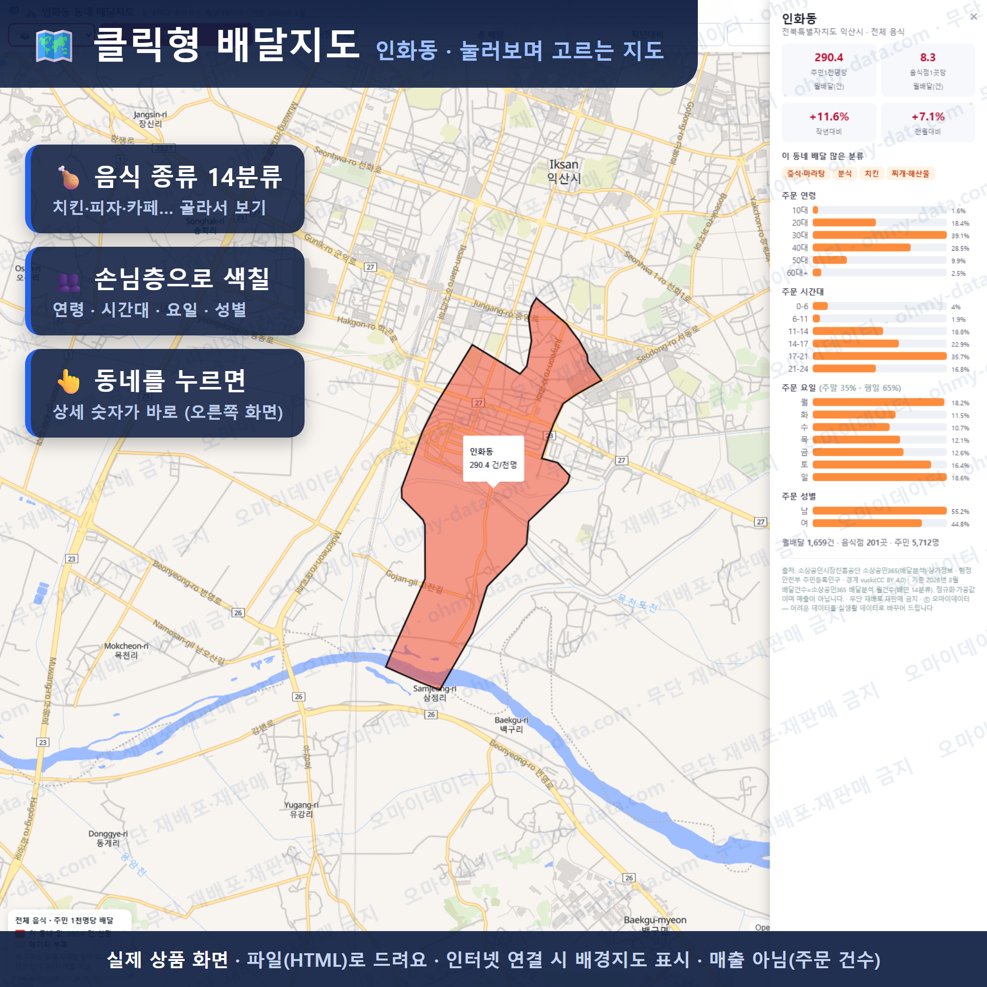Click the 금 weekday row label
987x987 pixels.
click(805, 452)
